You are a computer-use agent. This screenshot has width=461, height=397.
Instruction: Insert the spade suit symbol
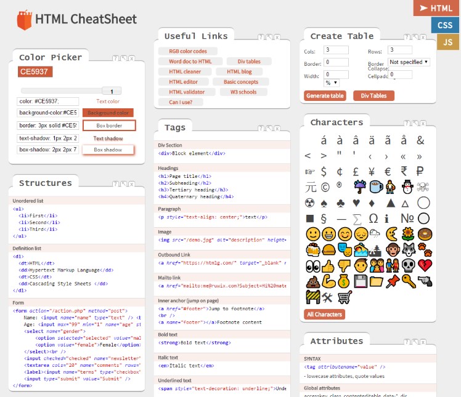(x=324, y=203)
